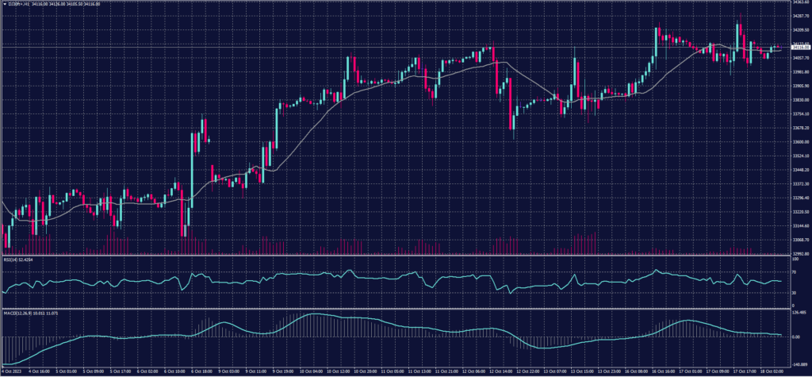
Task: Click the RSI 70 level scale label
Action: tap(793, 271)
